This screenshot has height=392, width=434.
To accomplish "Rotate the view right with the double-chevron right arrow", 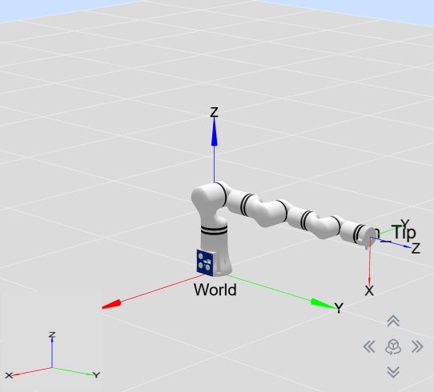I will [x=417, y=346].
